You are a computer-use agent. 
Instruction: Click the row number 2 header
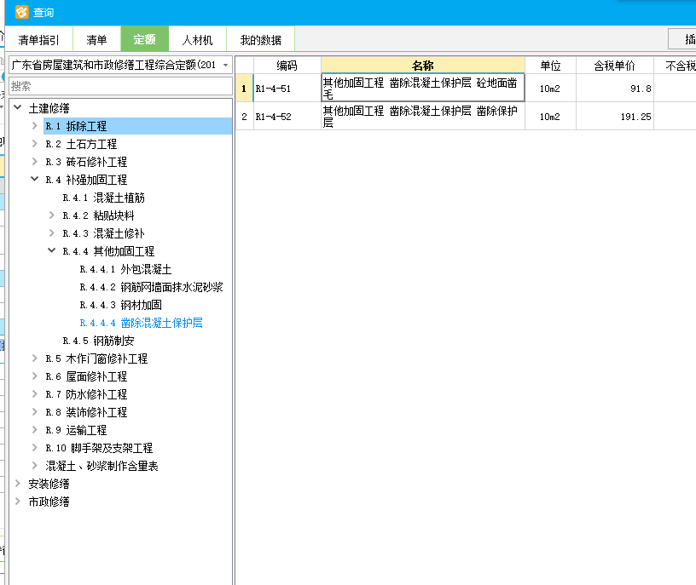click(x=244, y=117)
